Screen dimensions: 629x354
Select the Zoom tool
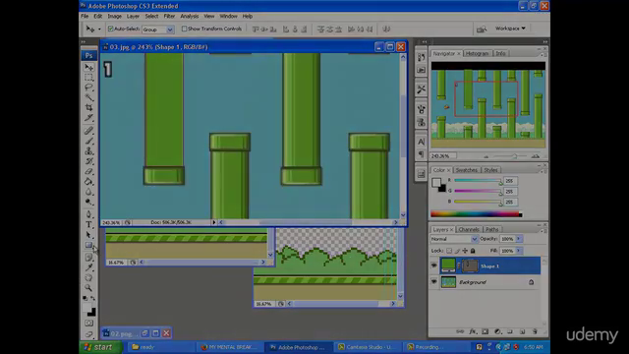tap(89, 288)
